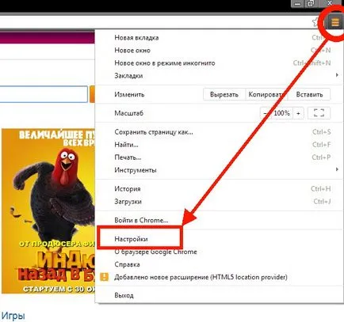Image resolution: width=344 pixels, height=322 pixels.
Task: Follow the Игры link
Action: point(13,316)
